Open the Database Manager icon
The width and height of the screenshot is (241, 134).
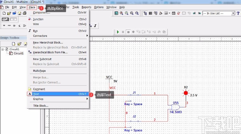pos(156,13)
